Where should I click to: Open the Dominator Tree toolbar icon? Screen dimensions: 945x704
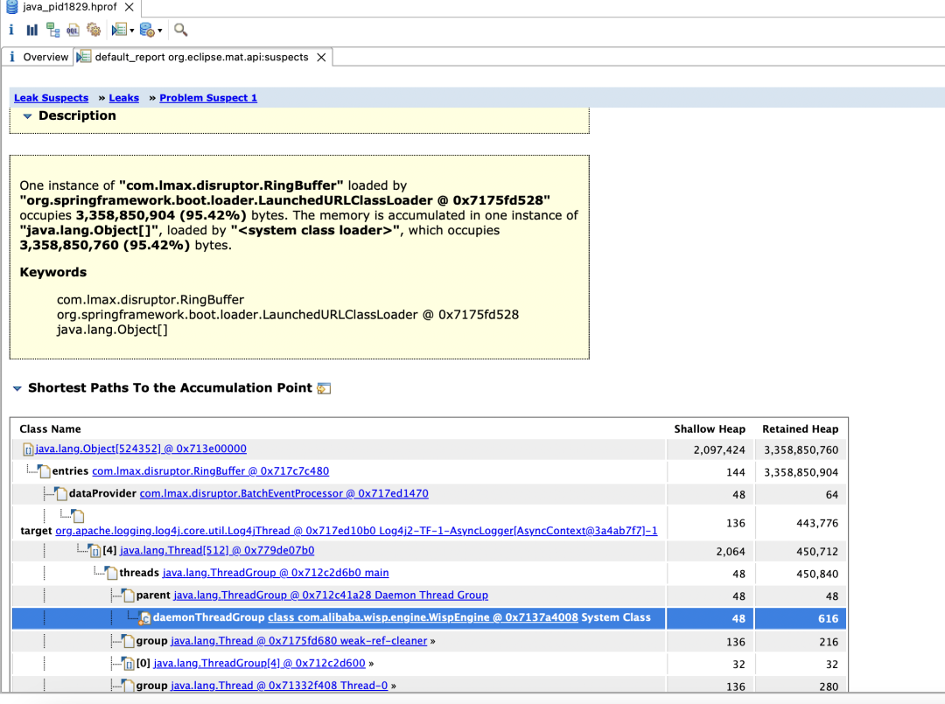pos(53,30)
